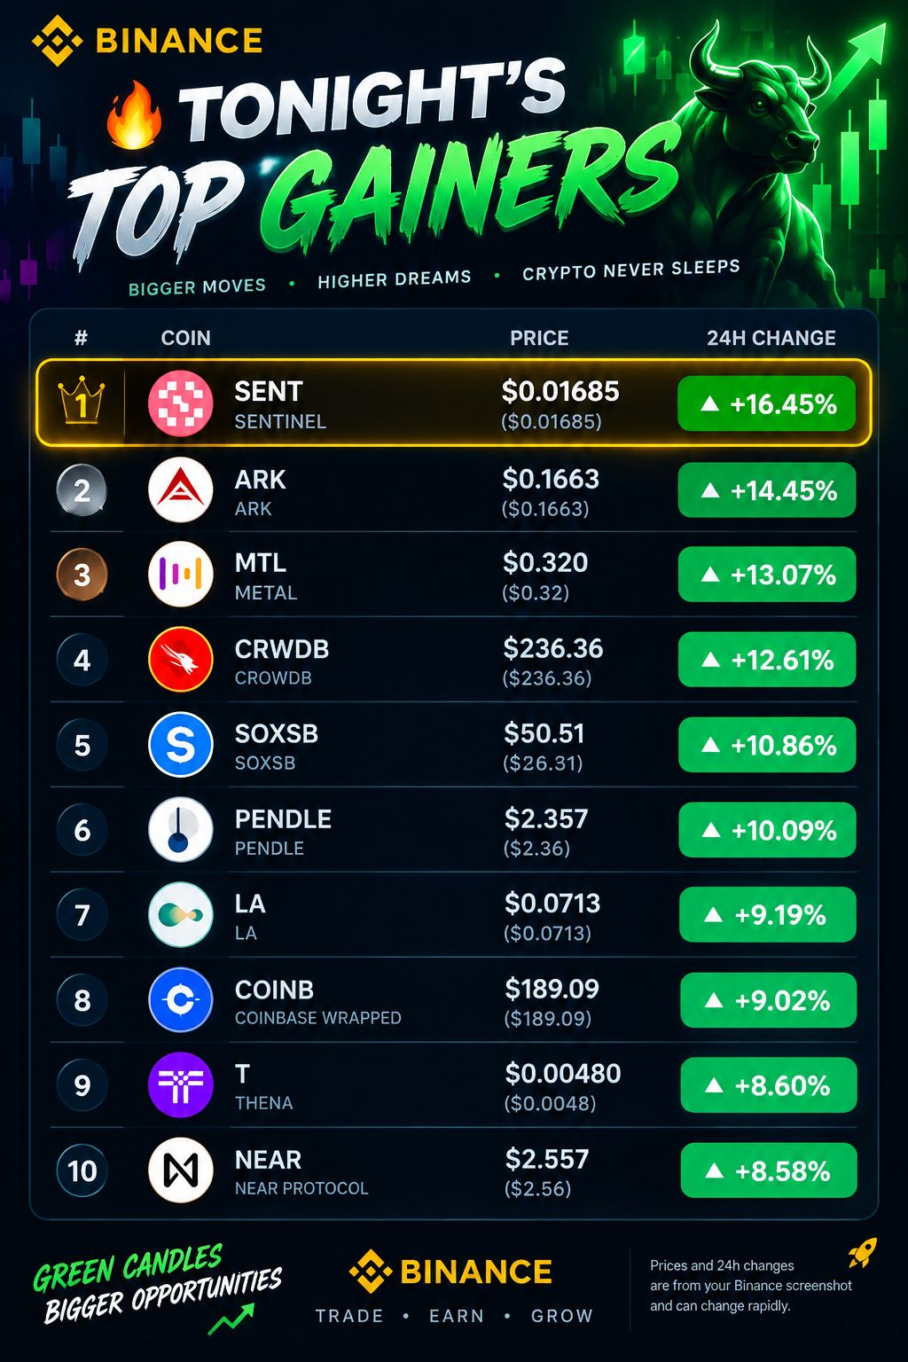The height and width of the screenshot is (1362, 908).
Task: Click the PRICE column header
Action: point(539,338)
